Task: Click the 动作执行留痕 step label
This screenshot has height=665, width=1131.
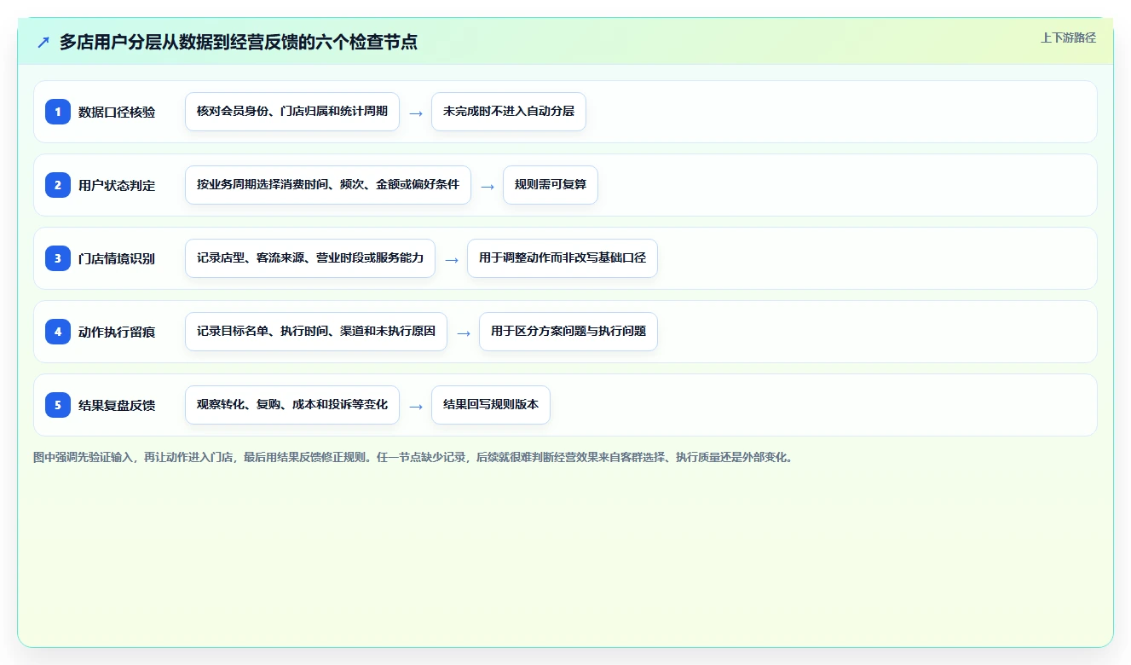Action: pyautogui.click(x=117, y=332)
